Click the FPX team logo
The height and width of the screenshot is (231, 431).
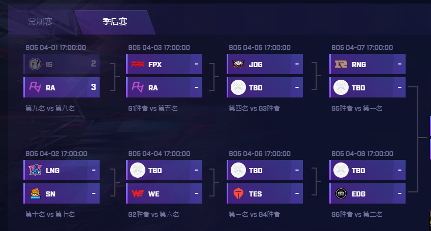coord(138,64)
